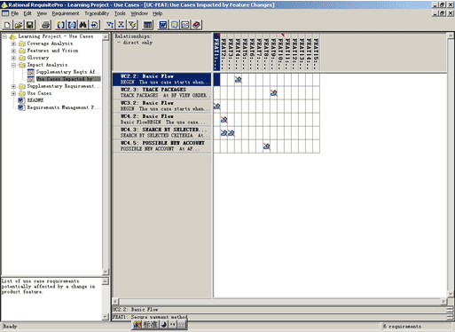The width and height of the screenshot is (455, 332).
Task: Click the Microsoft Word toolbar icon
Action: coord(163,25)
